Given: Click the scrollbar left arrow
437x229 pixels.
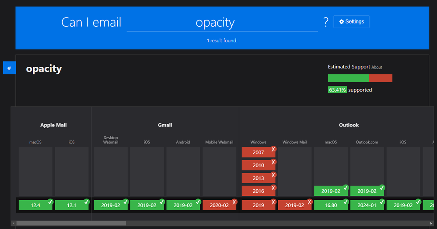Looking at the screenshot, I should click(14, 223).
